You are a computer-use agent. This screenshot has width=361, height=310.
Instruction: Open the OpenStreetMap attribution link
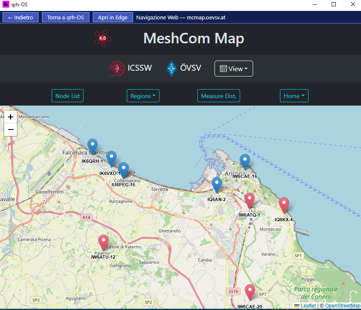tap(343, 306)
